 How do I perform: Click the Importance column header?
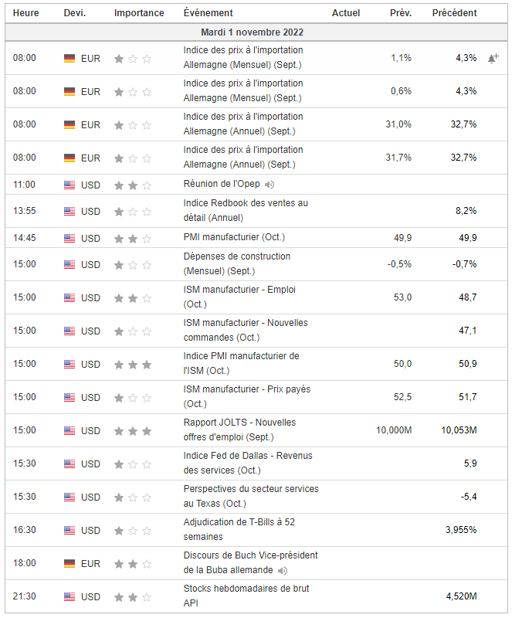tap(139, 13)
